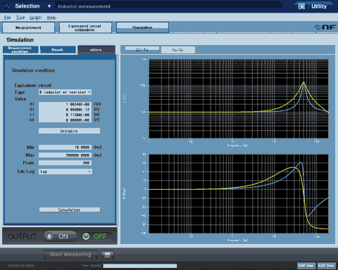Click the R1 value field
This screenshot has width=338, height=270.
pyautogui.click(x=65, y=104)
